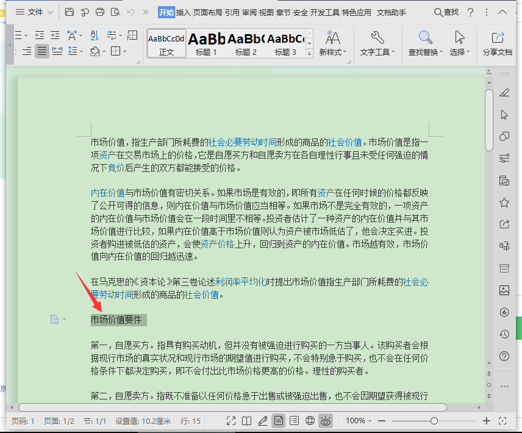Click the print icon in the top toolbar
This screenshot has height=433, width=522.
point(100,12)
